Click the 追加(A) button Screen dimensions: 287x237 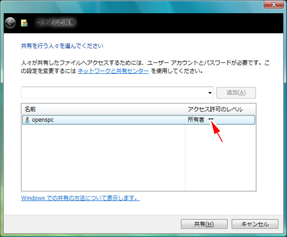236,93
